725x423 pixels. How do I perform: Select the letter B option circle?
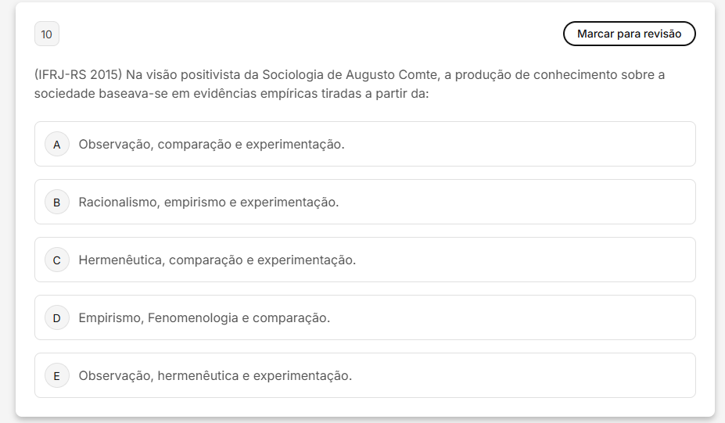coord(57,203)
